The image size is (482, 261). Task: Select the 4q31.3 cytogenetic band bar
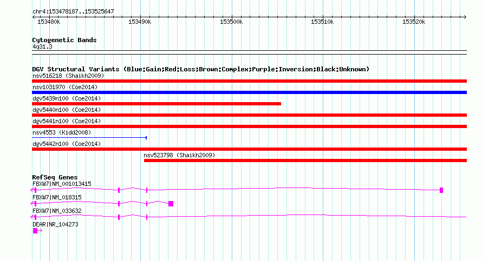coord(249,52)
